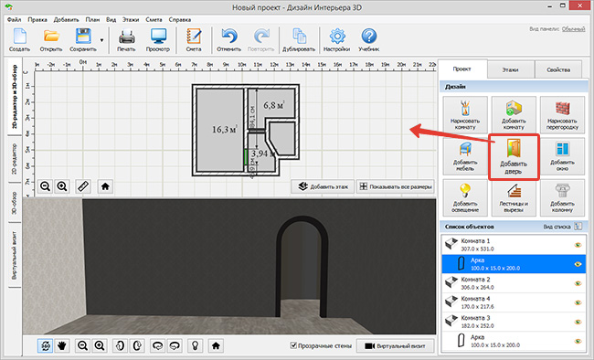Image resolution: width=594 pixels, height=360 pixels.
Task: Open a project with the Открыть icon
Action: point(51,40)
